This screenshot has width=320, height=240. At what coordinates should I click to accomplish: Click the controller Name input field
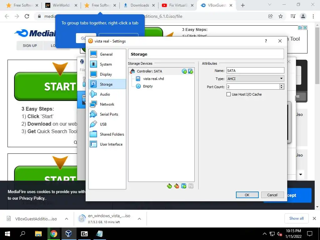coord(255,70)
